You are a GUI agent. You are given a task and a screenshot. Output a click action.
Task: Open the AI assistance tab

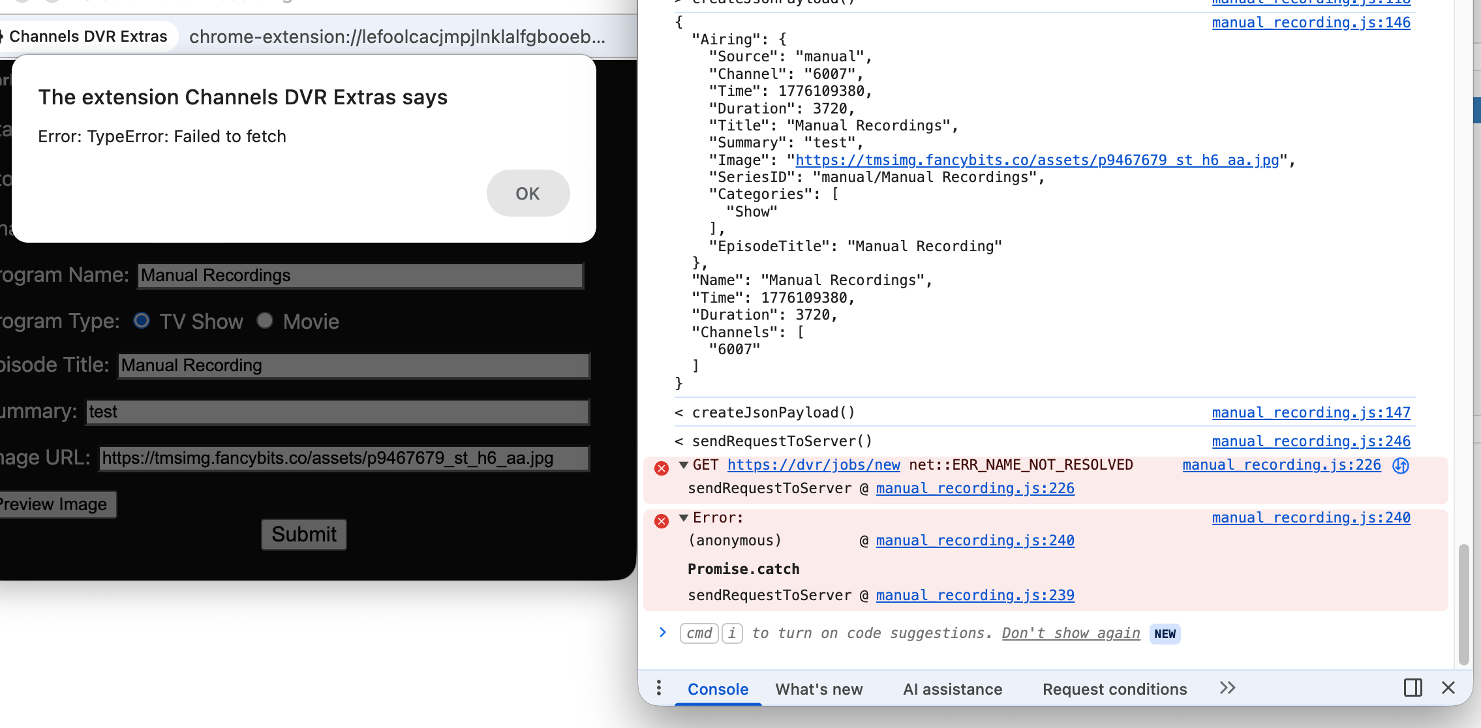(952, 689)
